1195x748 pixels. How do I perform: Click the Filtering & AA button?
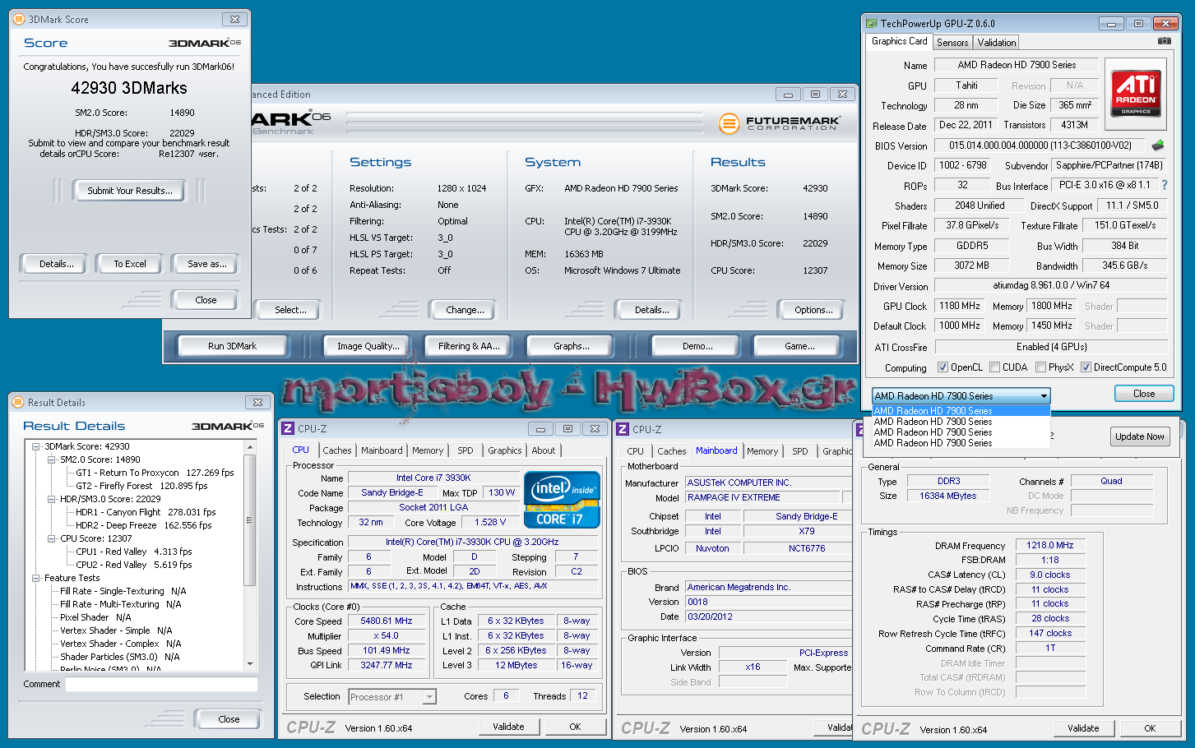tap(469, 346)
